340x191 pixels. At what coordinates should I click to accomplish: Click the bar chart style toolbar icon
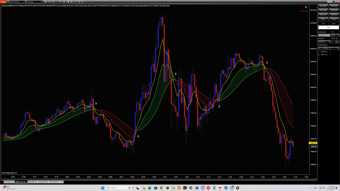tap(46, 1)
